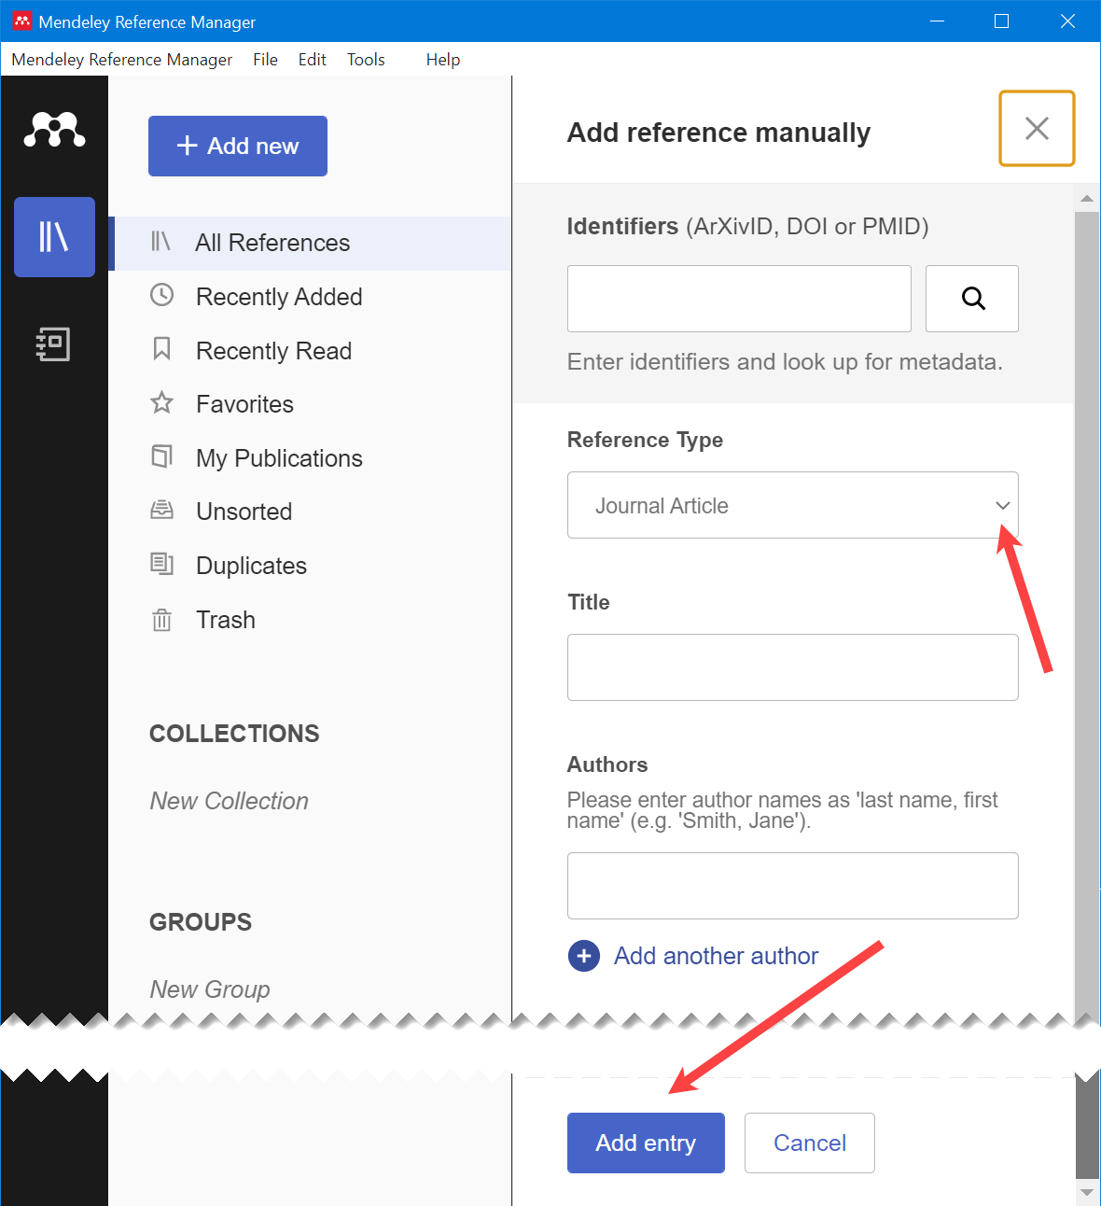Click the GROUPS heading

tap(201, 922)
